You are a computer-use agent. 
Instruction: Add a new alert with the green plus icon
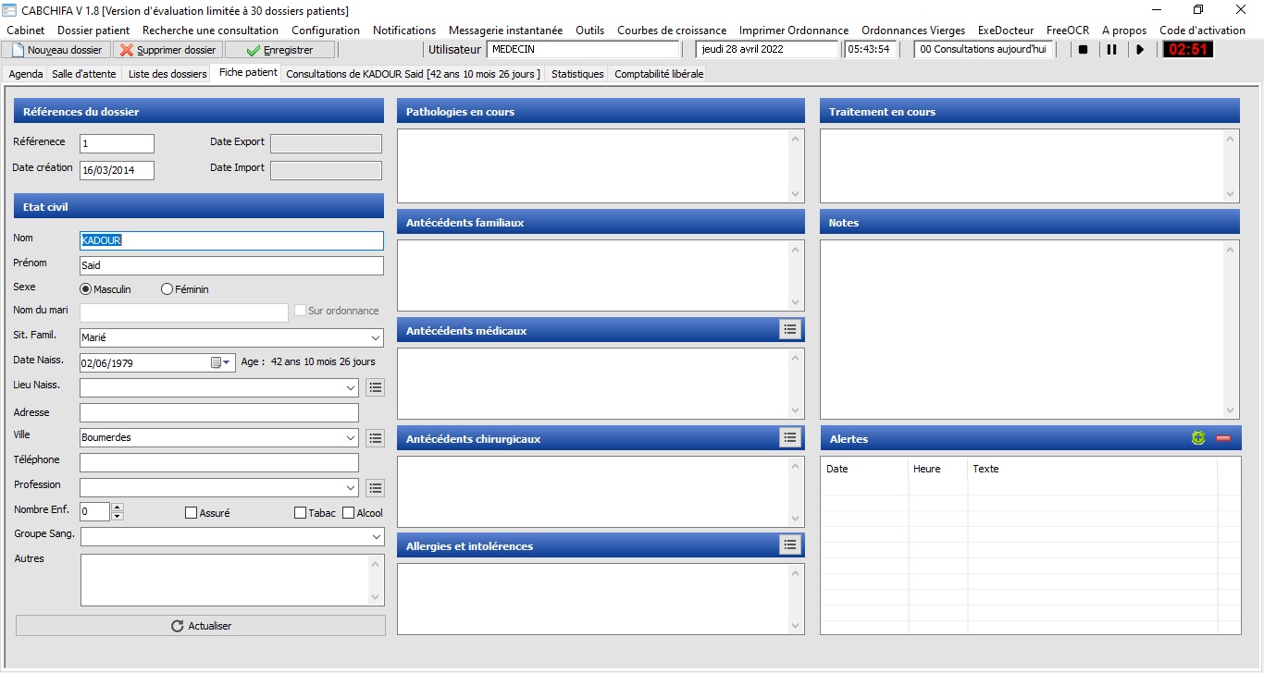click(x=1198, y=438)
